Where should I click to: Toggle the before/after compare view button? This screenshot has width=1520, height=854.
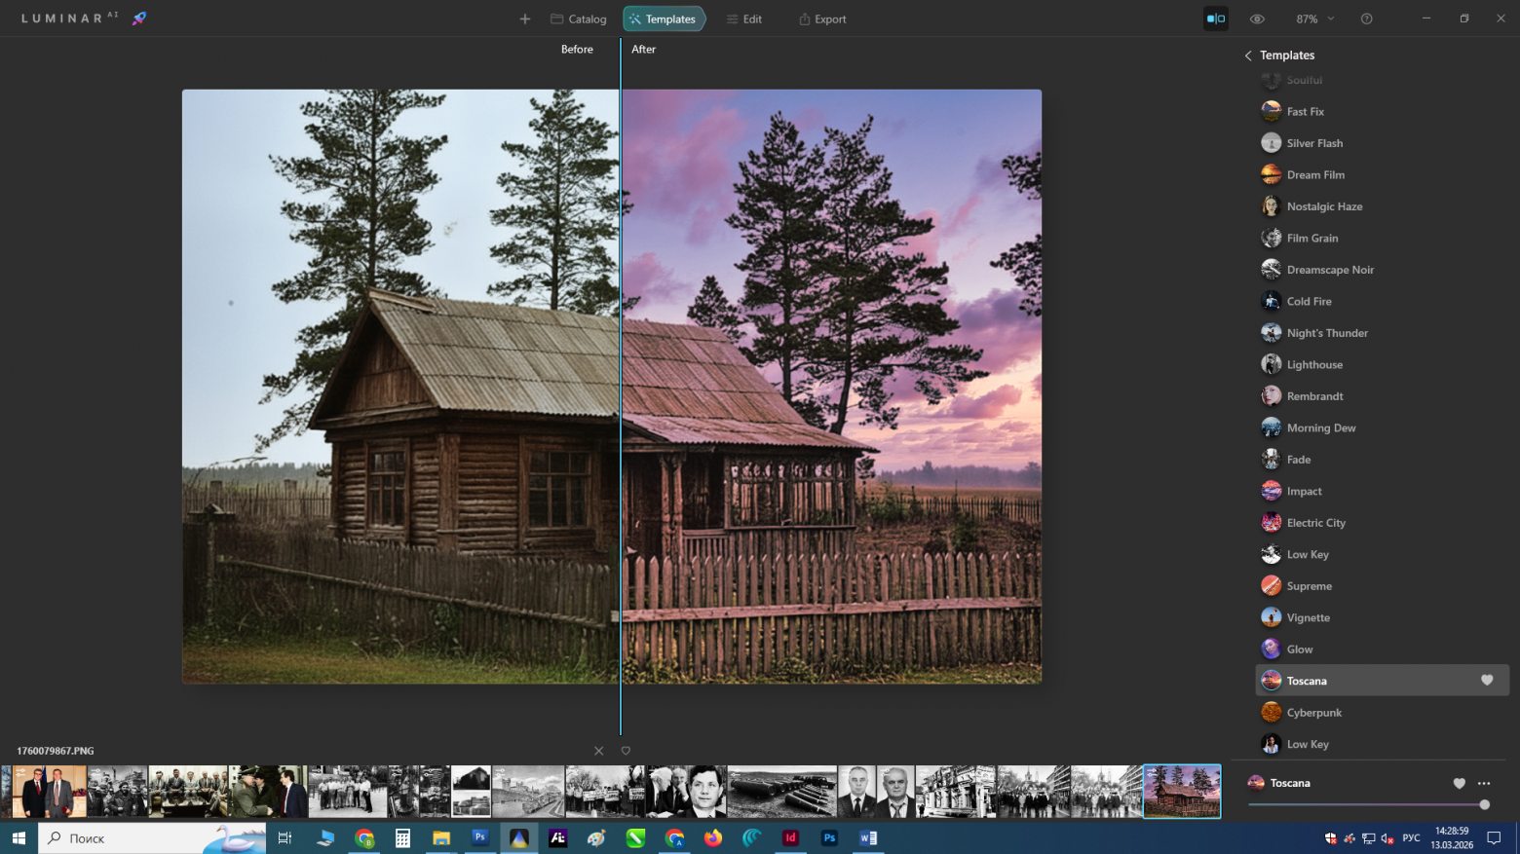click(x=1215, y=18)
